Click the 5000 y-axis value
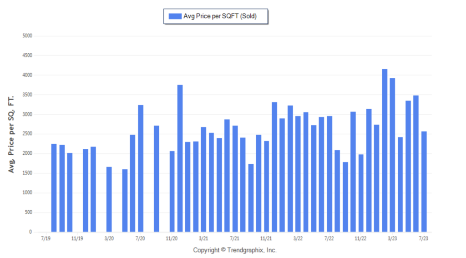Image resolution: width=466 pixels, height=258 pixels. pos(27,35)
